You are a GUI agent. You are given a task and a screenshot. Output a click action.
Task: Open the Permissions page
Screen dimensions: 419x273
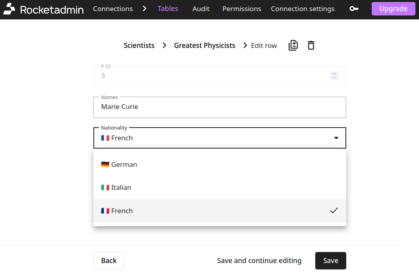coord(242,9)
